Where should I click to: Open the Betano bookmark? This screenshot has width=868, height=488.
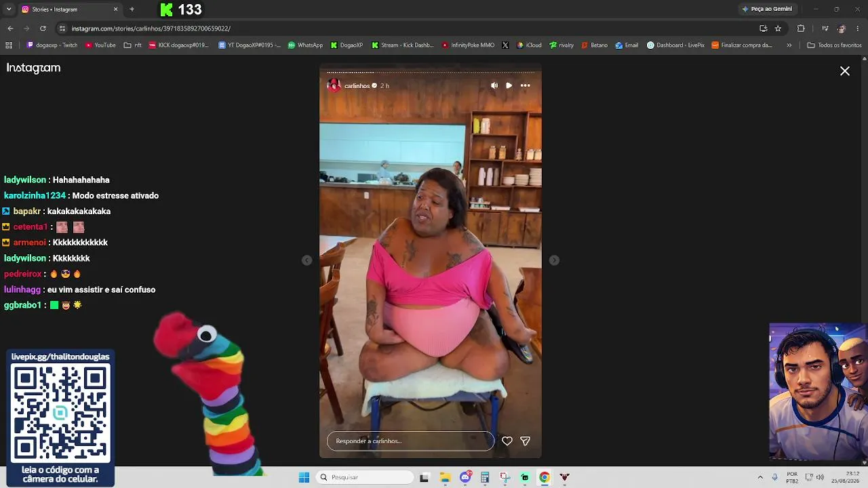pyautogui.click(x=594, y=45)
